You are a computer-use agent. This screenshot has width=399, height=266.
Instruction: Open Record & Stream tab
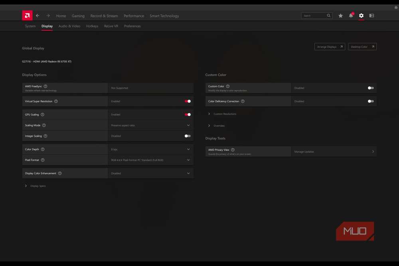pos(104,16)
